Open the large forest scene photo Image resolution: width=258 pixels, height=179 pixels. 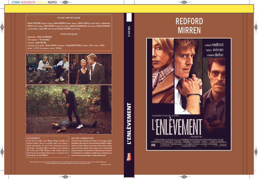coord(69,109)
